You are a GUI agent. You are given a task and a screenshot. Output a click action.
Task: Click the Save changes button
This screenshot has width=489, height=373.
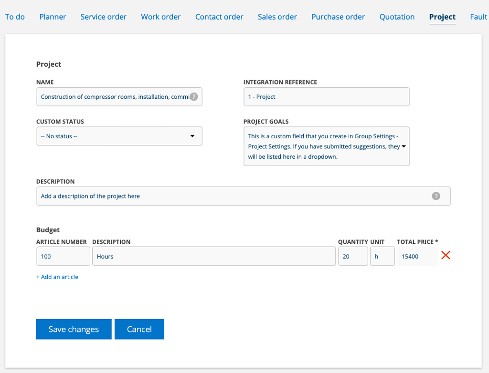[x=74, y=329]
